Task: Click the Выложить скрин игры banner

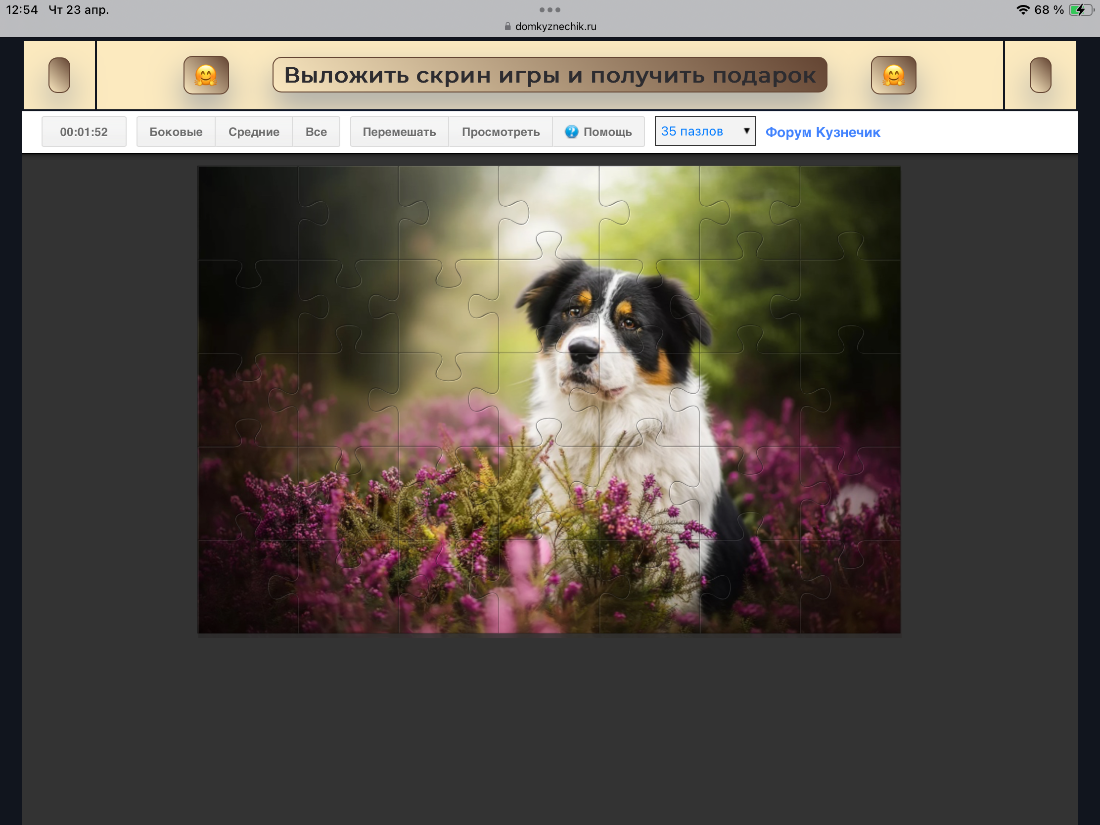Action: (550, 75)
